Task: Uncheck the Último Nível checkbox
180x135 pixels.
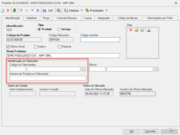Action: click(8, 47)
